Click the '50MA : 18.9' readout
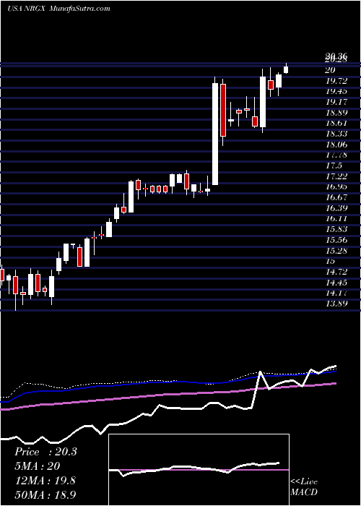This screenshot has width=361, height=506. tap(45, 494)
